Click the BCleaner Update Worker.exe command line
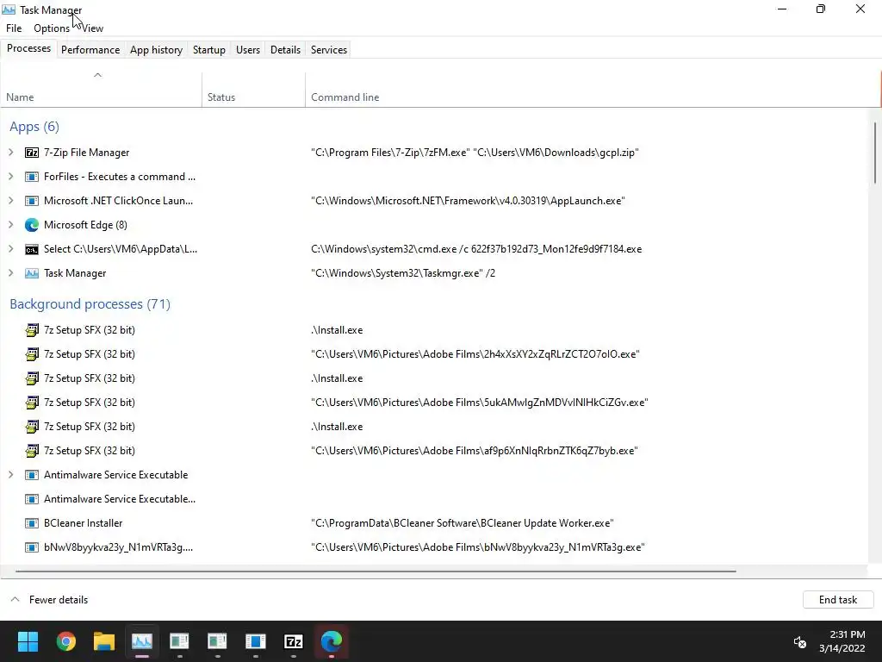Screen dimensions: 882x662 462,523
